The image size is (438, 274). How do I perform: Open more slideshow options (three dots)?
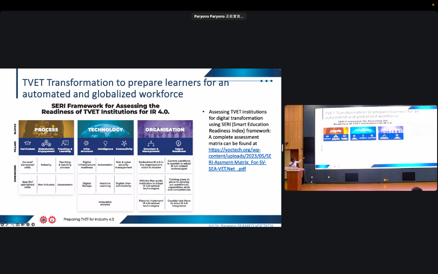click(28, 224)
